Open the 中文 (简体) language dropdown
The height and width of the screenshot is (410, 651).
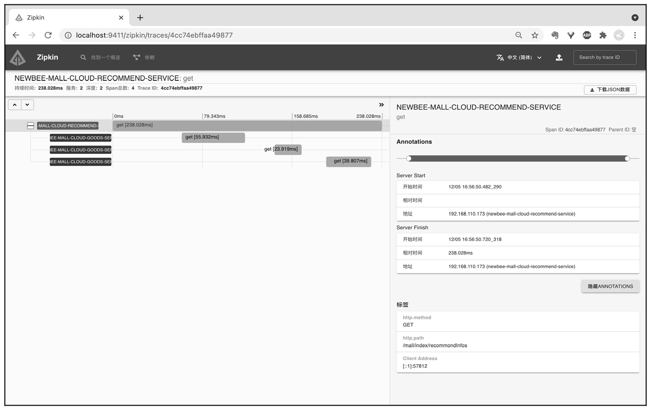519,58
